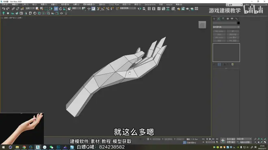This screenshot has width=268, height=150.
Task: Choose the Select and Rotate tool
Action: pyautogui.click(x=61, y=8)
